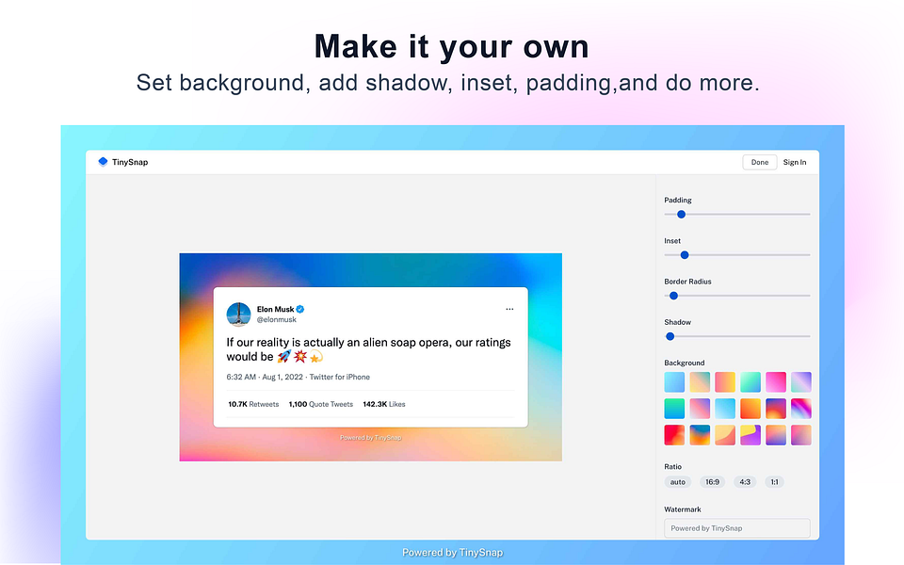Click "Twitter for iPhone" source text
This screenshot has width=904, height=565.
(340, 377)
